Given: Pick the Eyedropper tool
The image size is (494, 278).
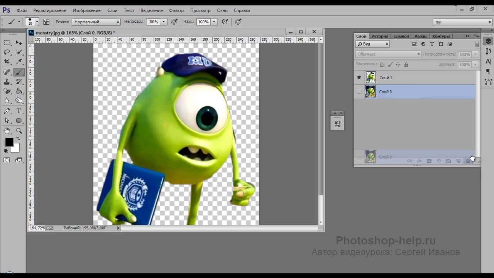Looking at the screenshot, I should point(19,62).
